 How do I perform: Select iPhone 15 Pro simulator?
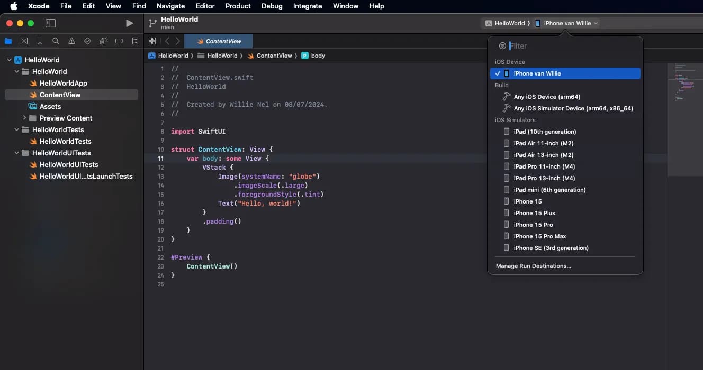click(x=533, y=225)
